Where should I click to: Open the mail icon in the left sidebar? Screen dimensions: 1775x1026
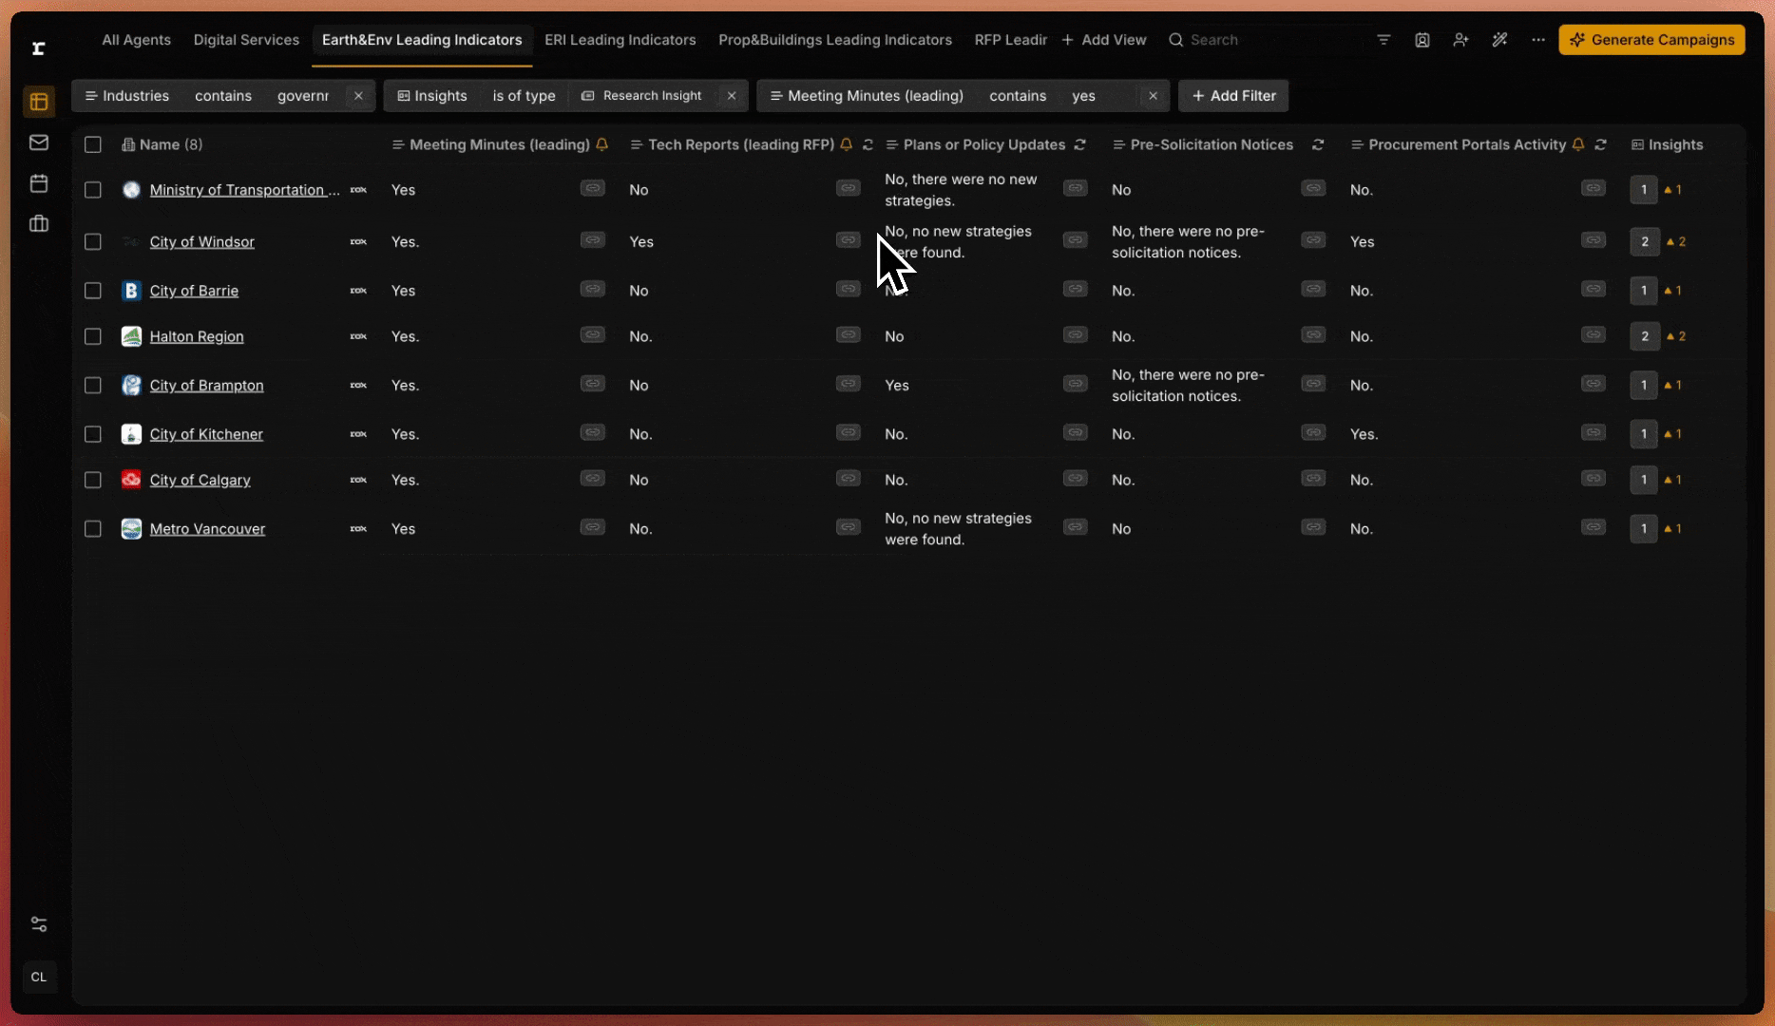[39, 142]
